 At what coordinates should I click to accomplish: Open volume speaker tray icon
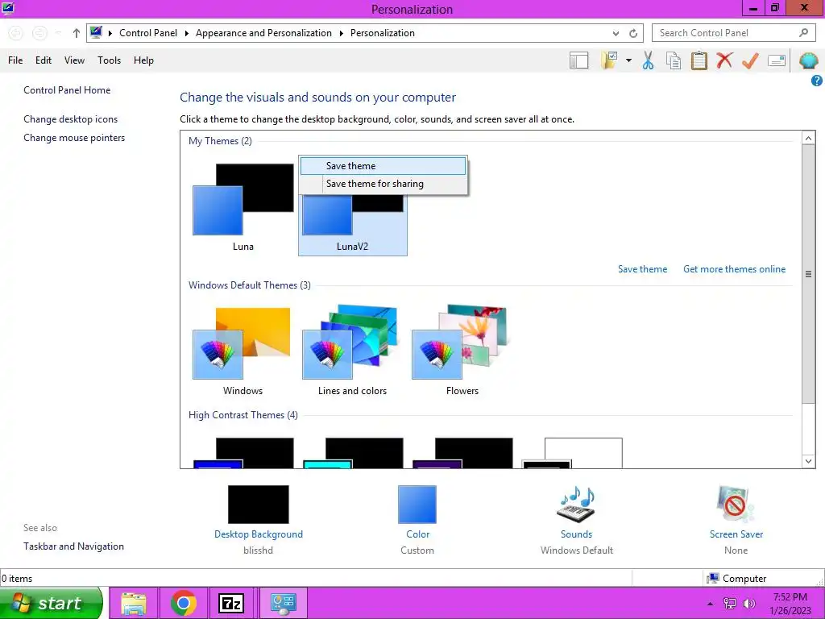point(749,604)
